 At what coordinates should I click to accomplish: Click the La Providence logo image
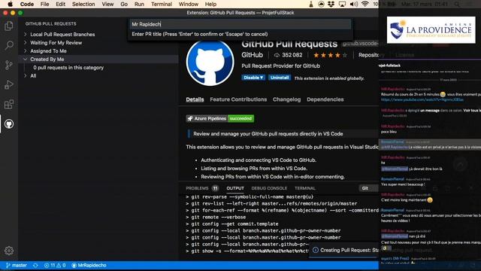(431, 30)
